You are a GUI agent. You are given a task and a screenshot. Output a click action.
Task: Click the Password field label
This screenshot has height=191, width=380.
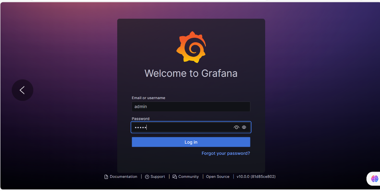point(141,119)
